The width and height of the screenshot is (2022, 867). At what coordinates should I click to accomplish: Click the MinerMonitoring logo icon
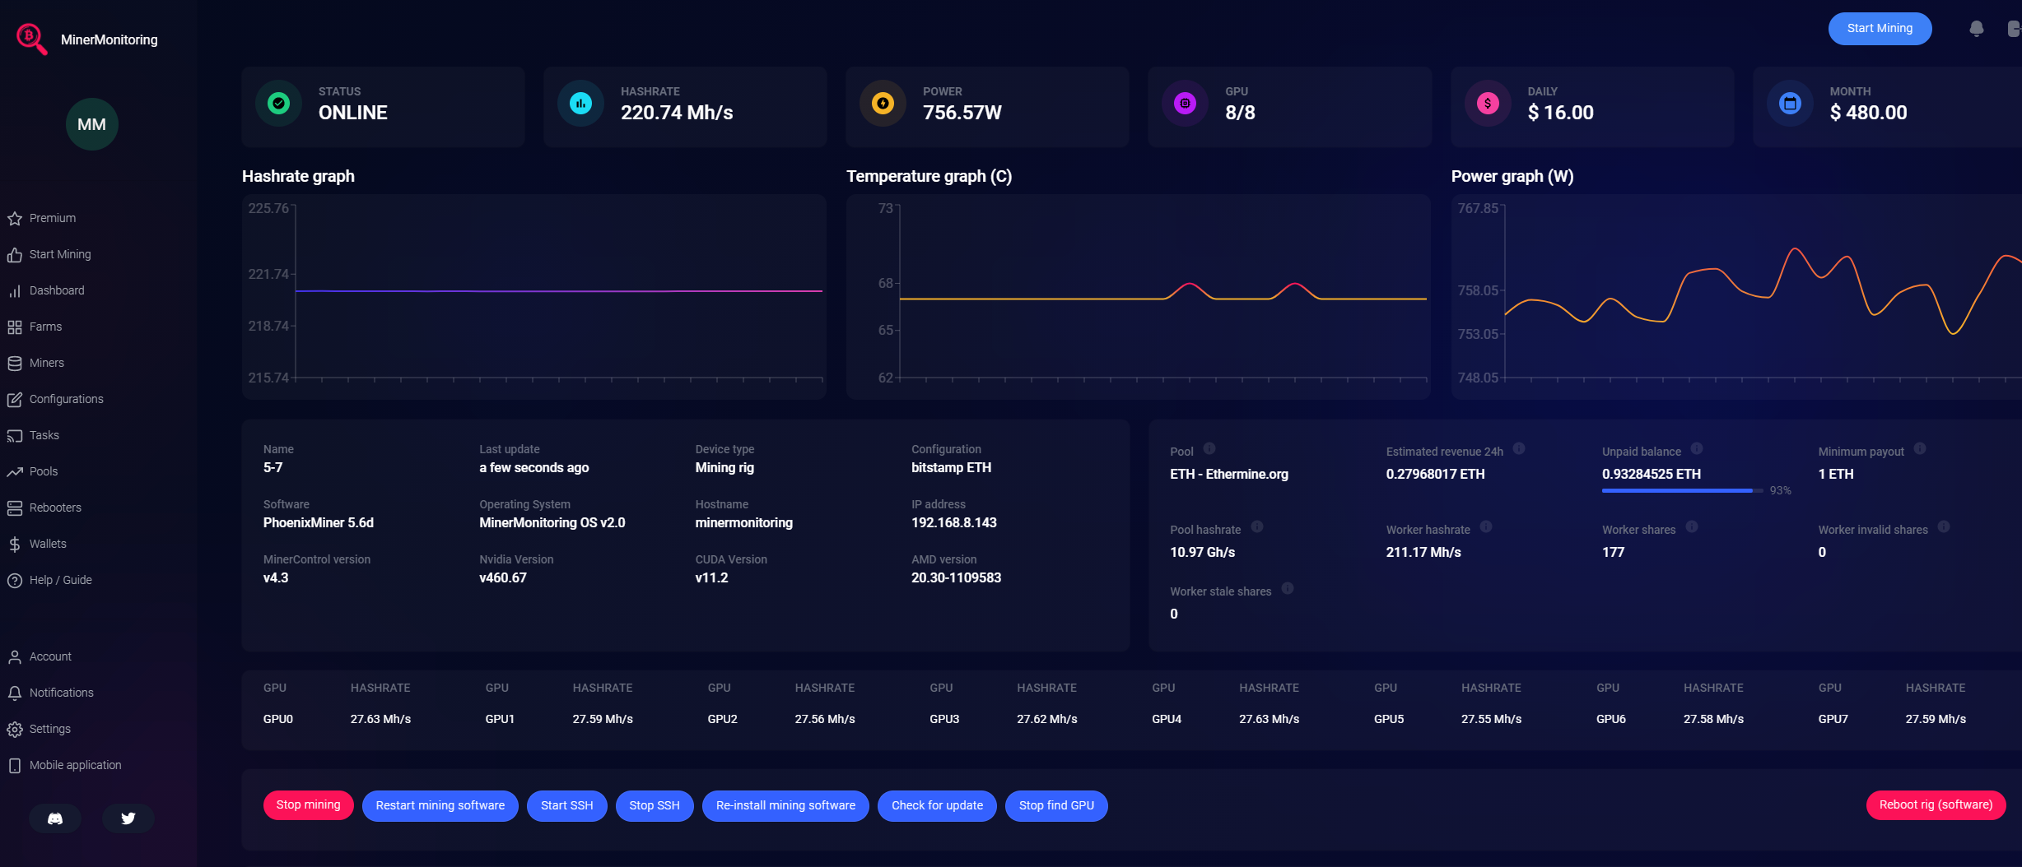(x=31, y=39)
